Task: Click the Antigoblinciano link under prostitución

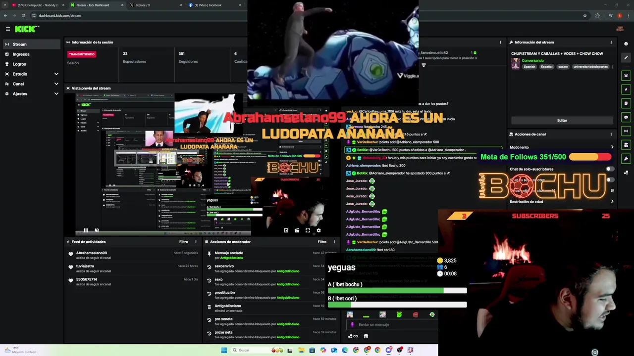Action: coord(288,298)
